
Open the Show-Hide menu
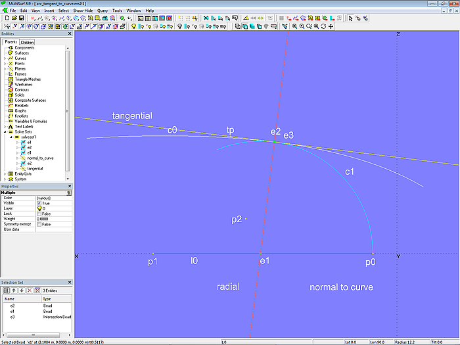[83, 11]
